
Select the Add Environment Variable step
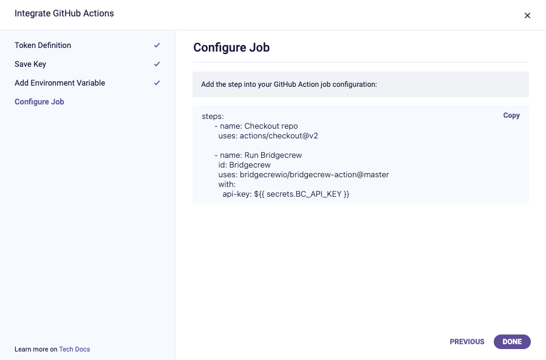click(x=60, y=83)
